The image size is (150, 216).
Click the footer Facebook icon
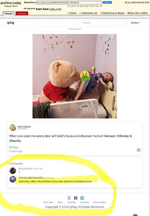pos(76,198)
